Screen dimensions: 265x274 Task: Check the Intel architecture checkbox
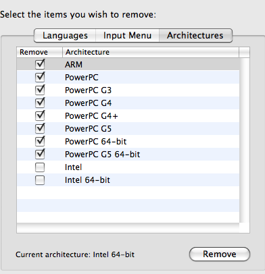click(x=40, y=167)
